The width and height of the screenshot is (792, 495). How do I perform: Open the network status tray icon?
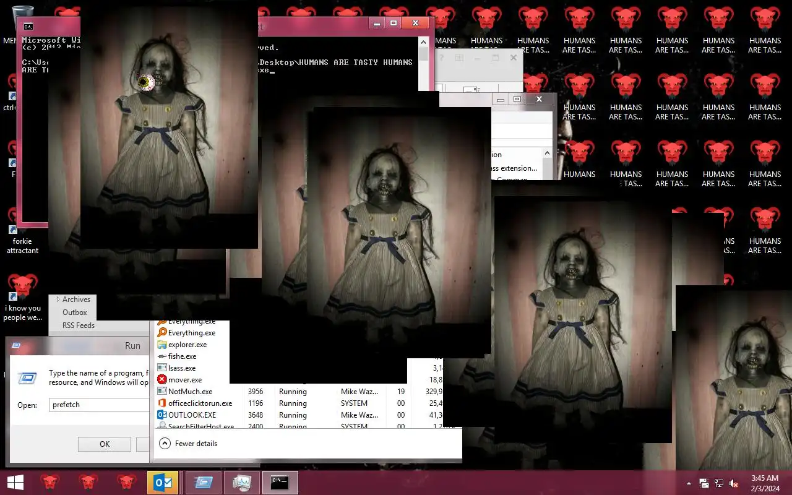click(x=719, y=483)
